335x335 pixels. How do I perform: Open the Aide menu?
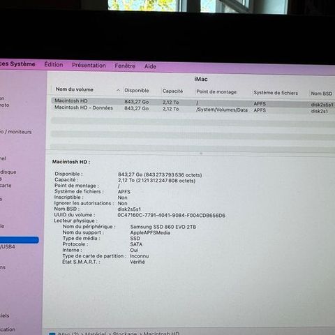pos(150,66)
